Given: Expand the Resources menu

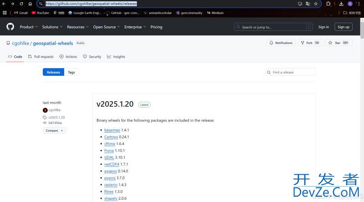Looking at the screenshot, I should (78, 27).
